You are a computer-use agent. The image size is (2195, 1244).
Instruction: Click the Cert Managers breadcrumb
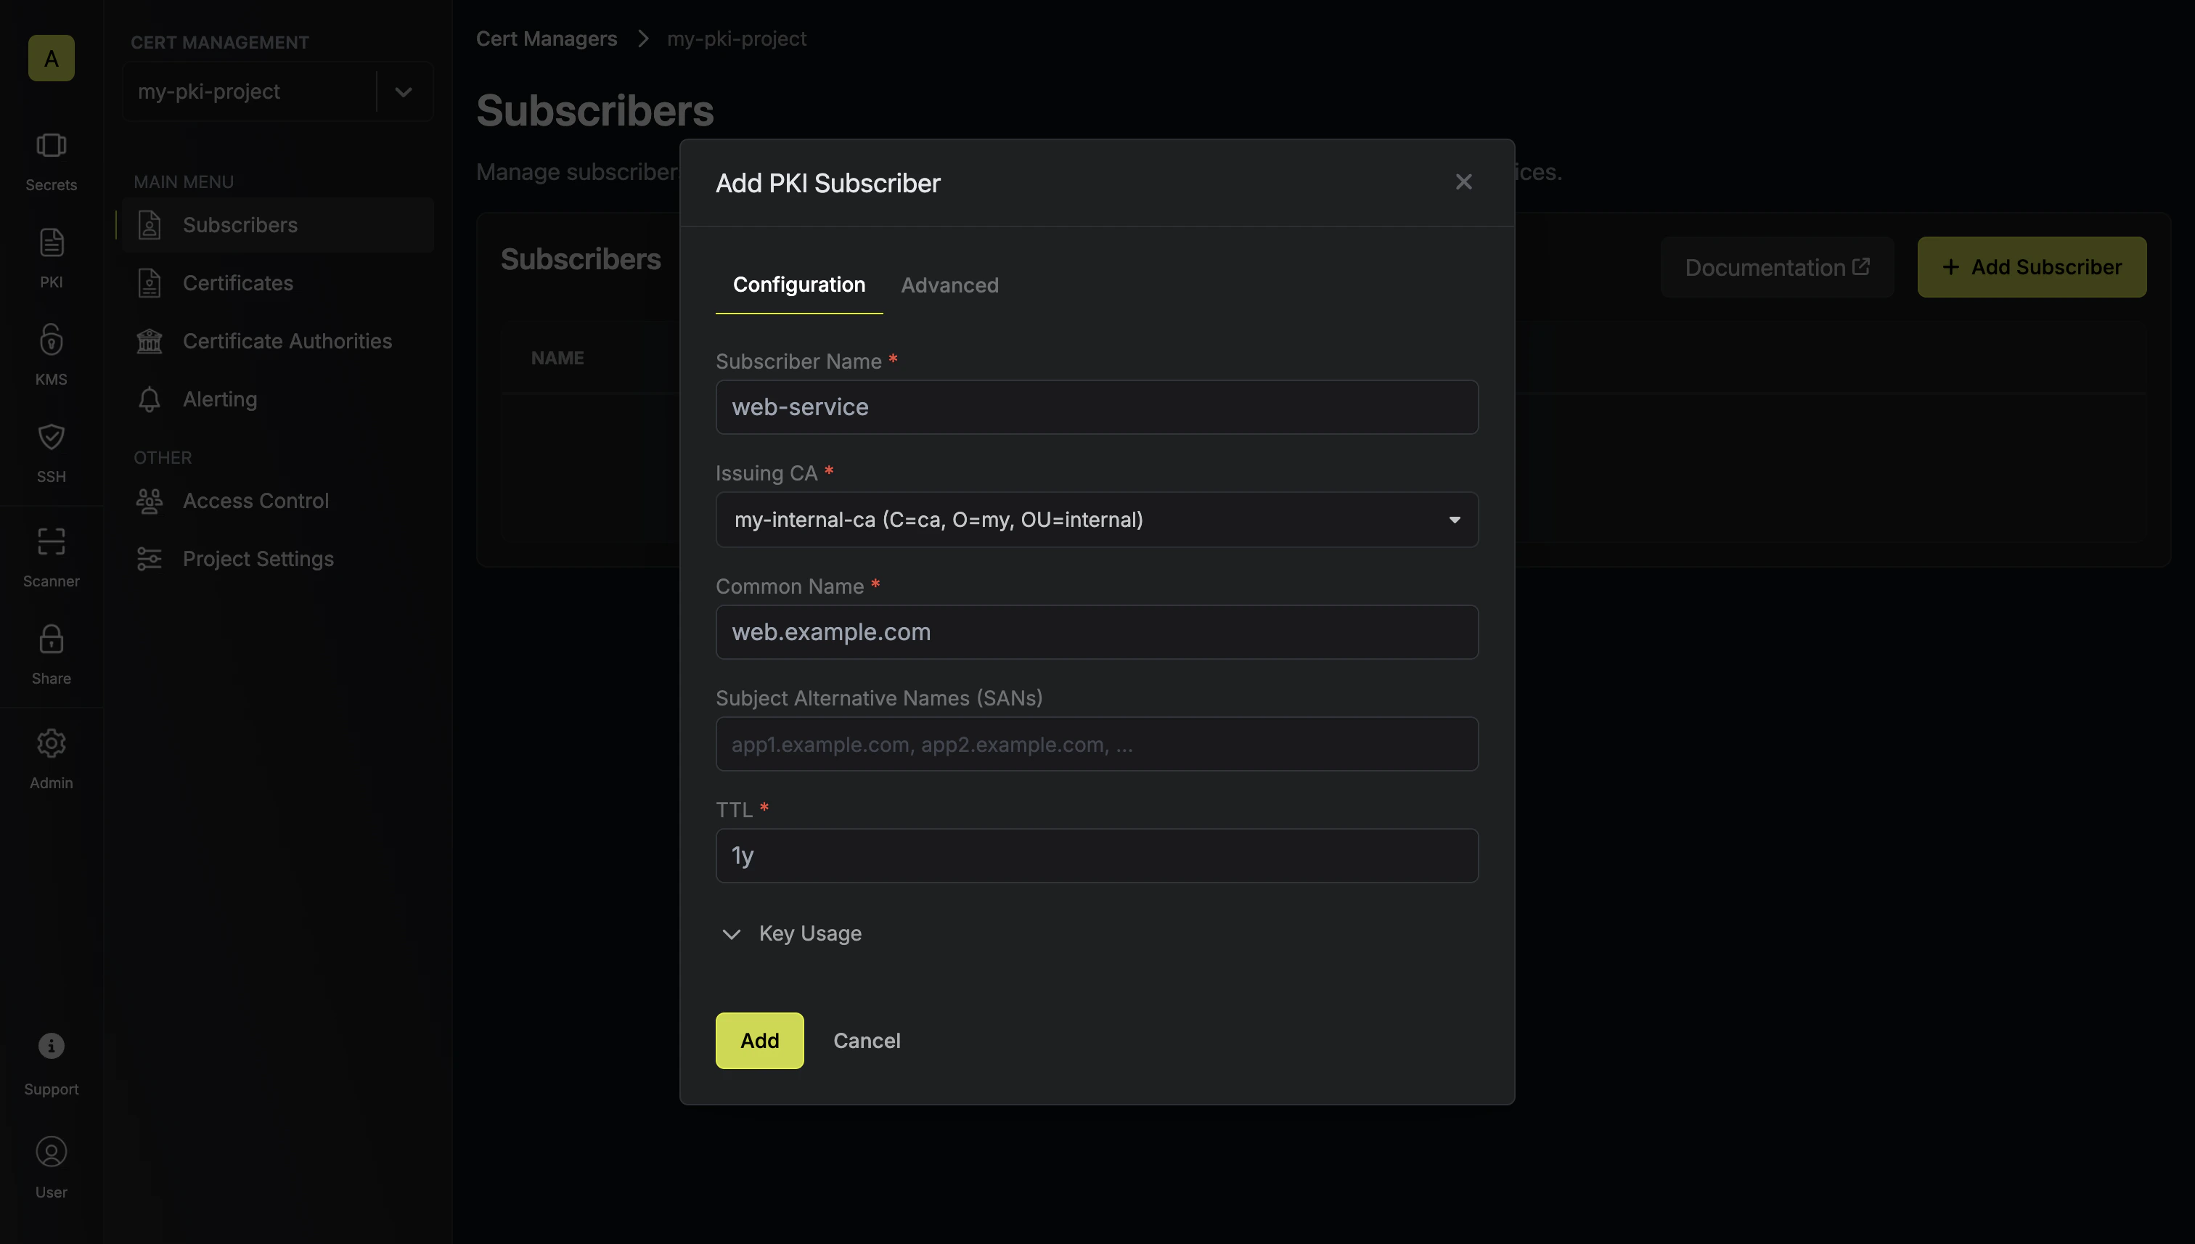[547, 38]
